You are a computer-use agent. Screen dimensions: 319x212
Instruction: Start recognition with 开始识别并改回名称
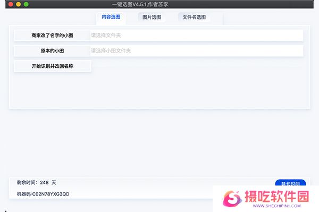pyautogui.click(x=52, y=66)
